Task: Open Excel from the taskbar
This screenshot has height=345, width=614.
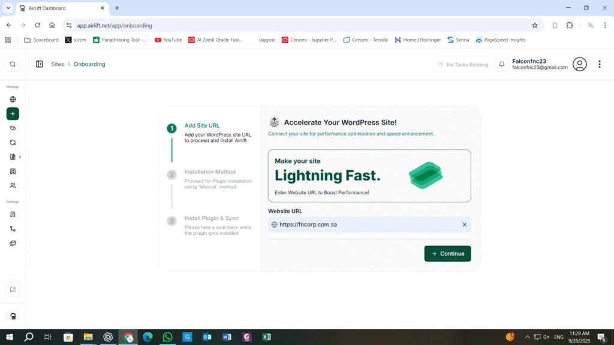Action: tap(267, 337)
